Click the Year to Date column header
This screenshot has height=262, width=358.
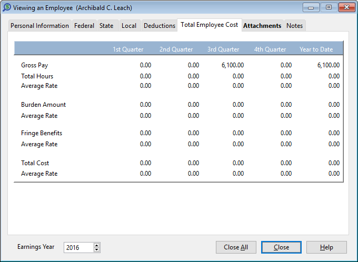coord(316,49)
